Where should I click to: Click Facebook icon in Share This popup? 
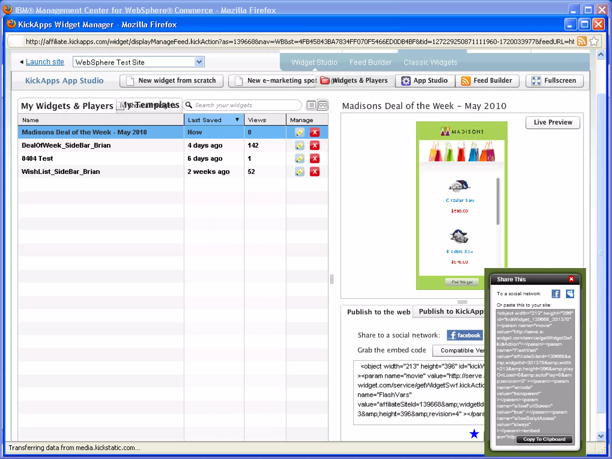tap(556, 294)
